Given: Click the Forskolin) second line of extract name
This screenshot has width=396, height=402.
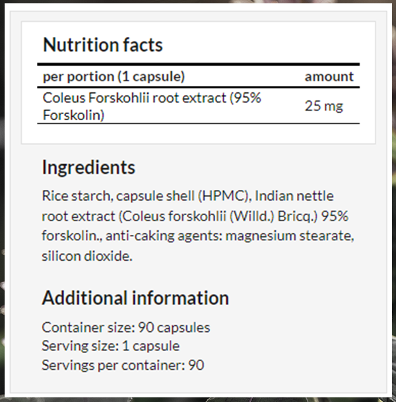Looking at the screenshot, I should tap(73, 115).
